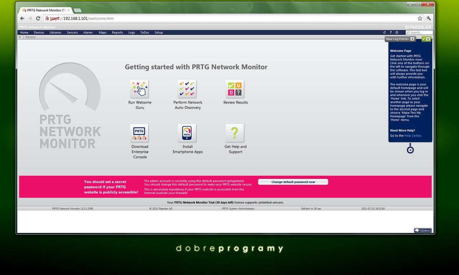Open the Setup menu
The width and height of the screenshot is (459, 275).
[x=158, y=33]
